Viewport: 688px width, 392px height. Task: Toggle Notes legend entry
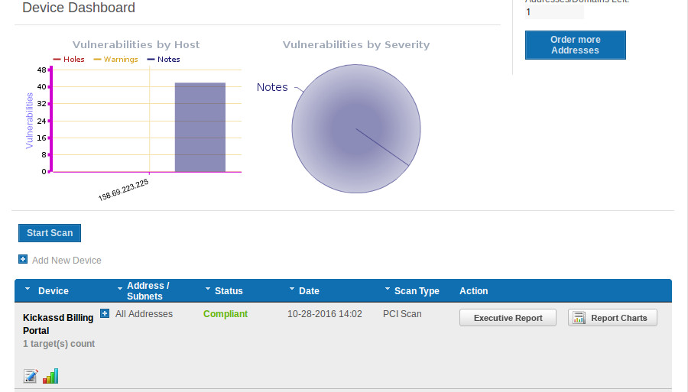[164, 59]
